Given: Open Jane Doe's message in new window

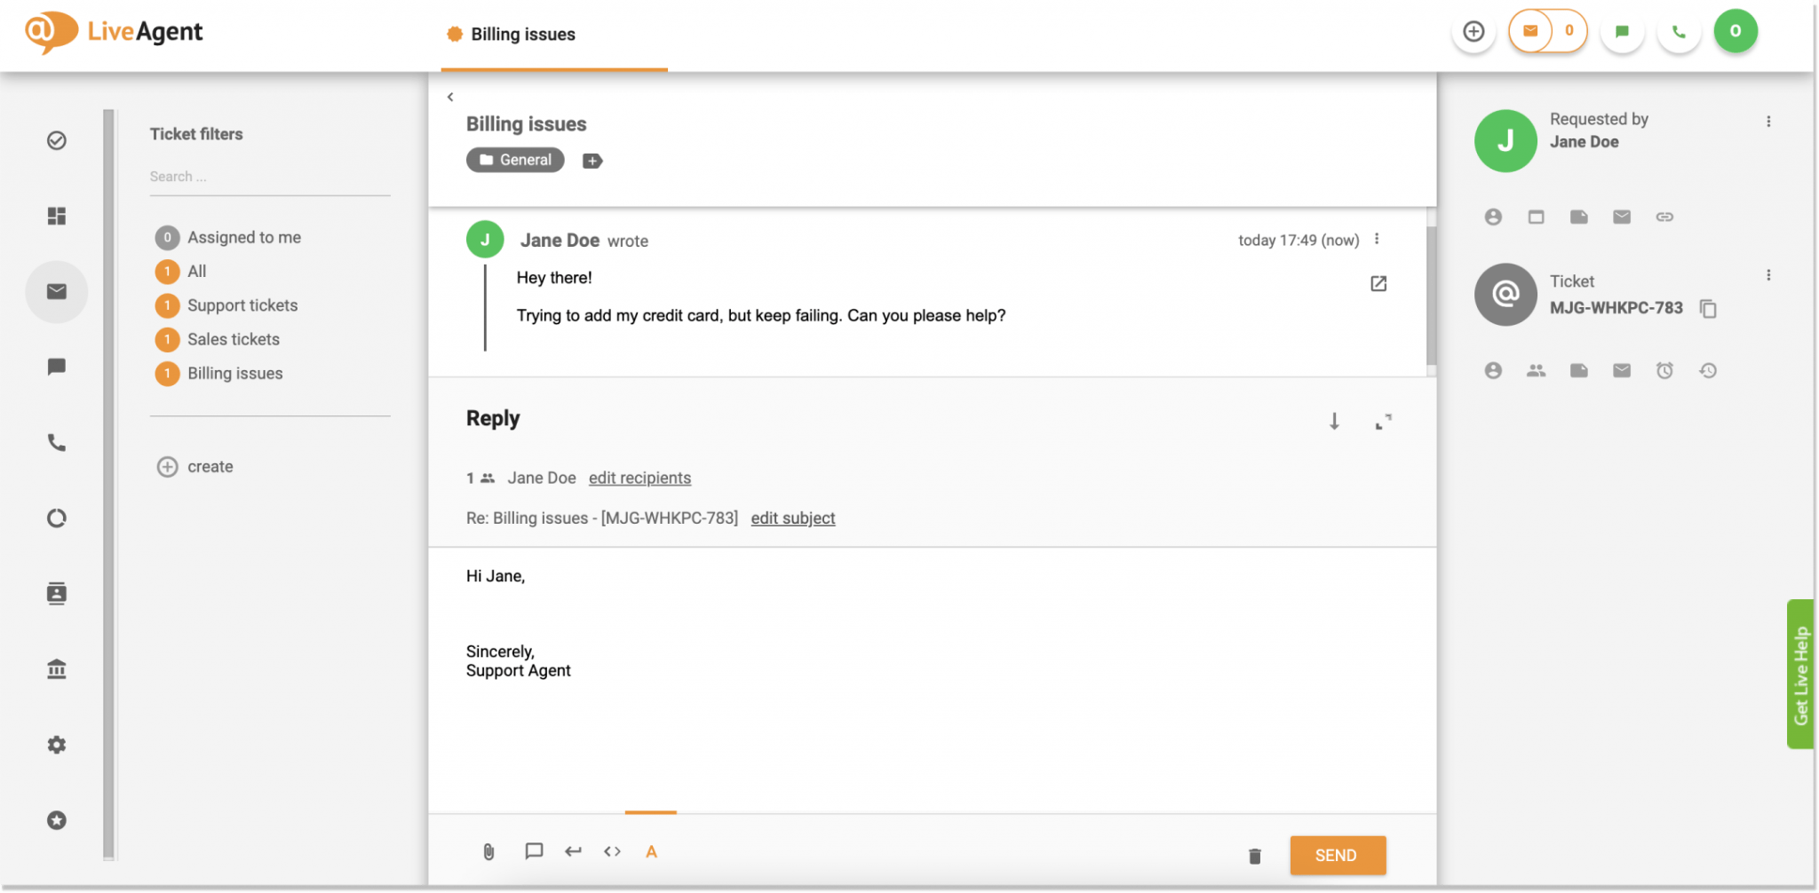Looking at the screenshot, I should coord(1378,283).
